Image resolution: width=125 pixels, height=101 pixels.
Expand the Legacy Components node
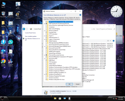[44, 39]
